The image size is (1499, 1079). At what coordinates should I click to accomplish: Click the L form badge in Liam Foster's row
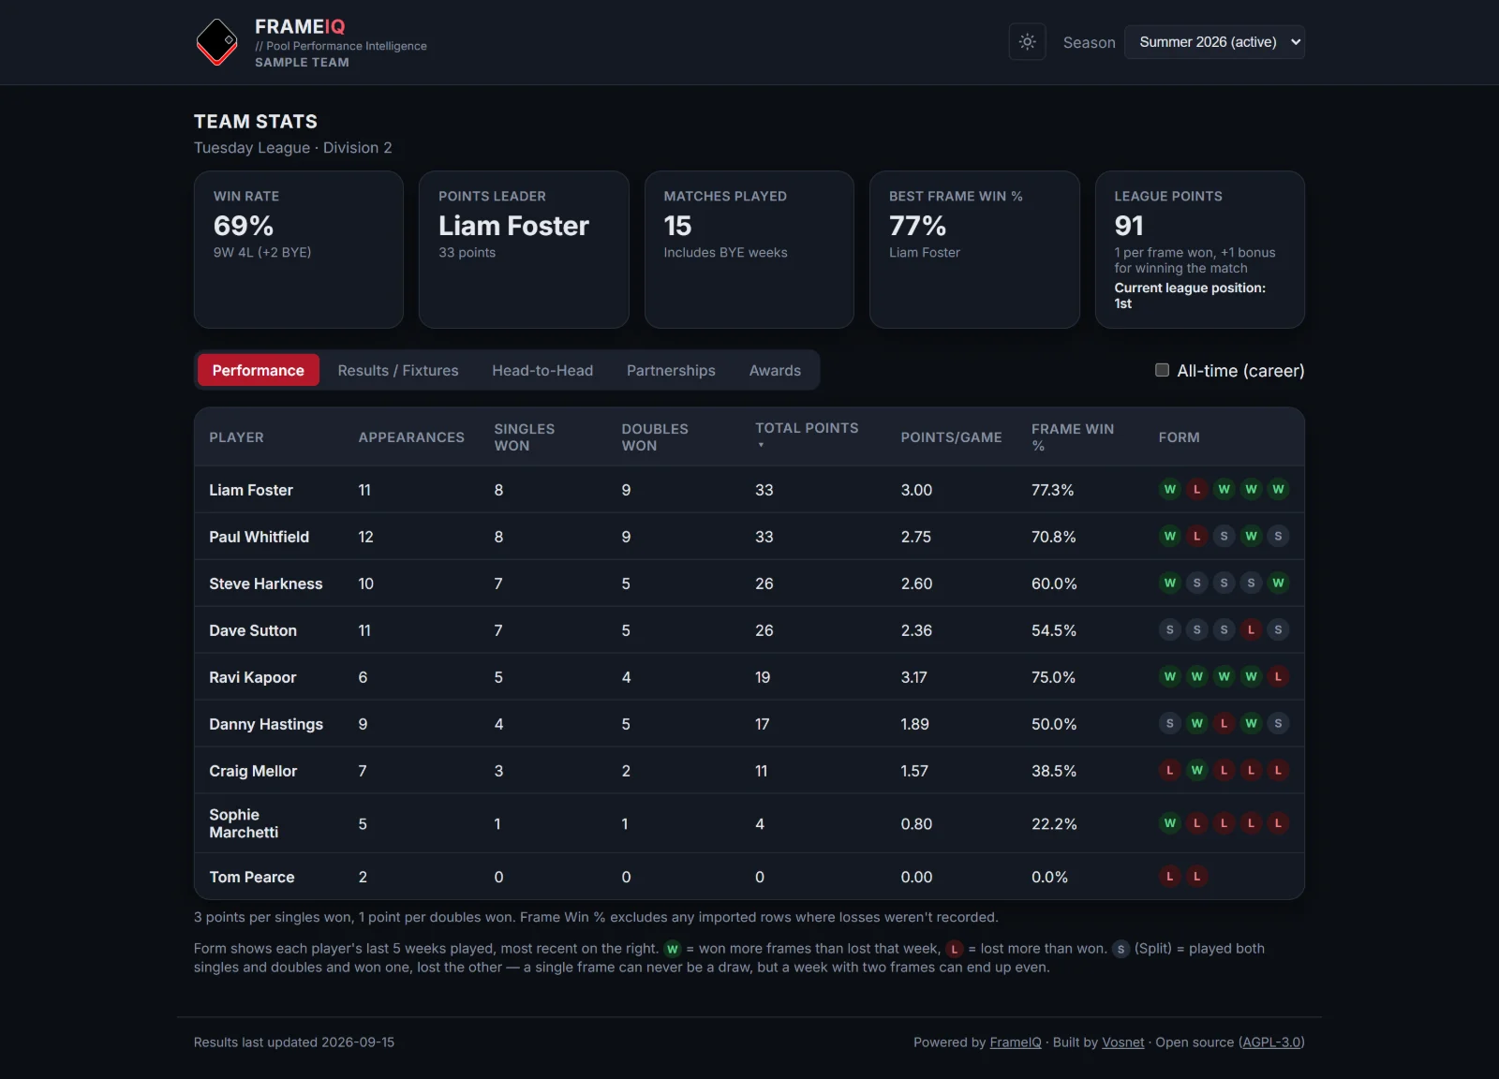click(x=1196, y=489)
